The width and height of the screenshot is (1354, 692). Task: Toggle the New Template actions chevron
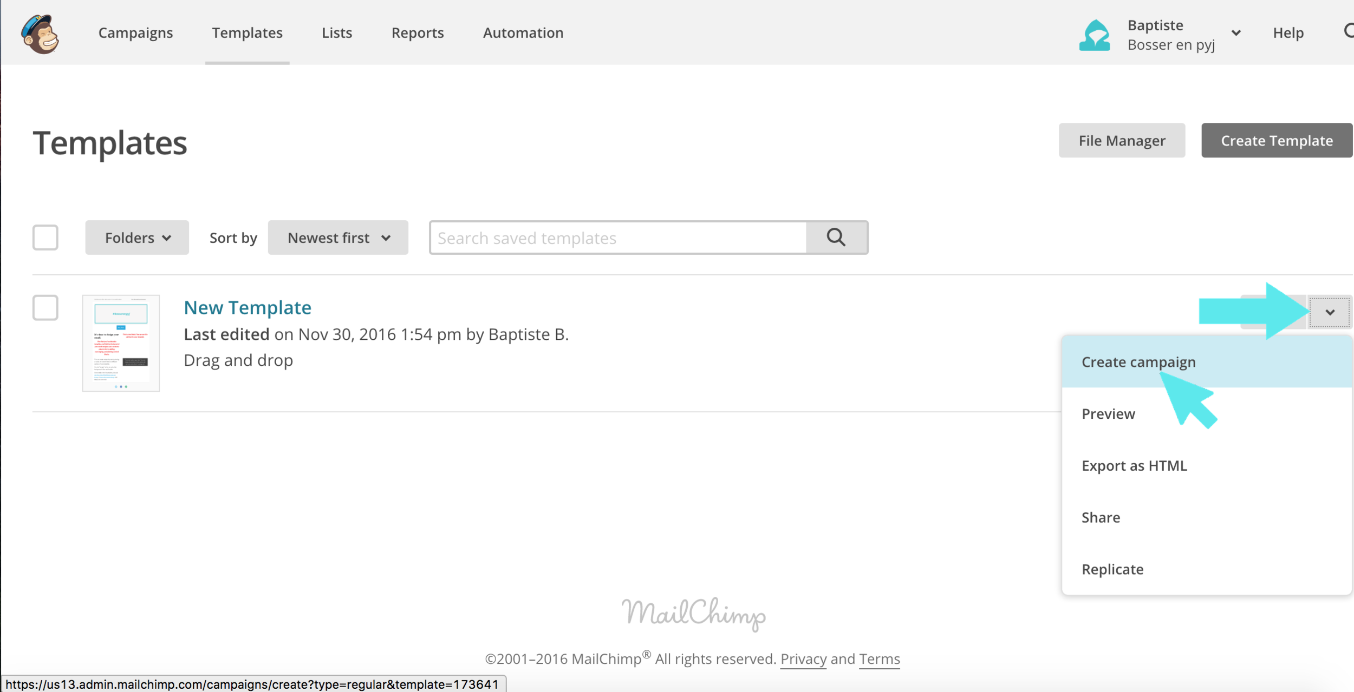click(x=1330, y=312)
